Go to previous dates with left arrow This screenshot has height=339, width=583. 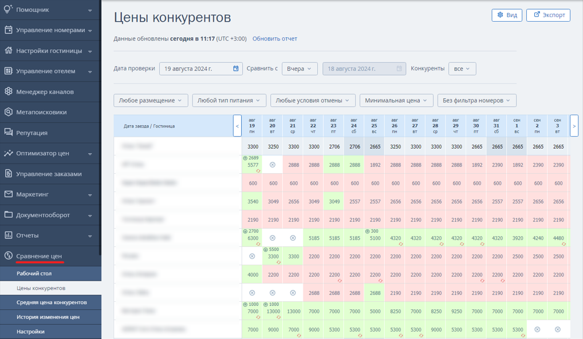[x=237, y=126]
